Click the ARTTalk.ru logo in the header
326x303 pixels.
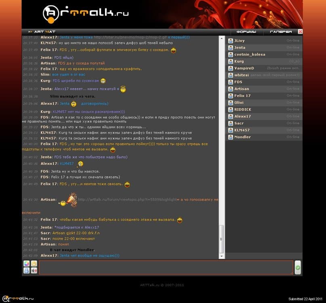click(86, 13)
